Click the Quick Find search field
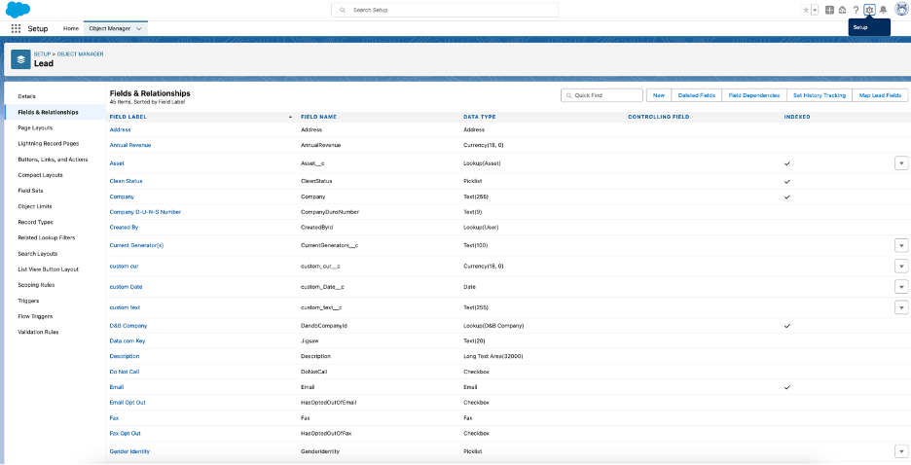This screenshot has width=911, height=465. 603,95
